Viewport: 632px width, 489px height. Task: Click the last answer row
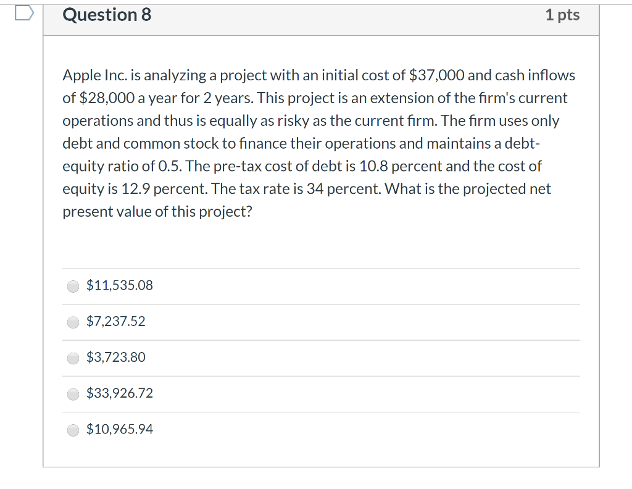click(321, 429)
